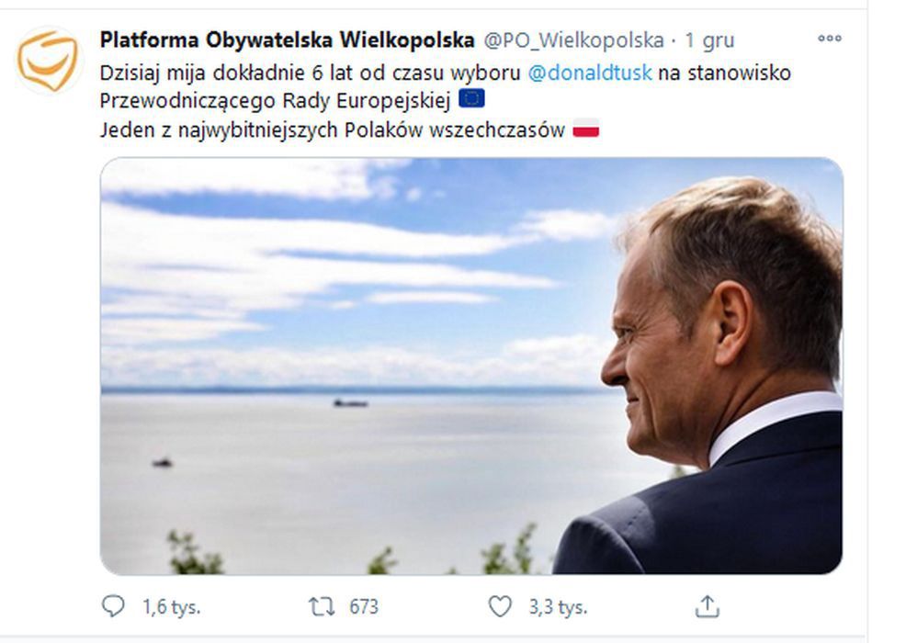Screen dimensions: 906x643
Task: Click the Polish flag emoji in the tweet
Action: pos(587,130)
